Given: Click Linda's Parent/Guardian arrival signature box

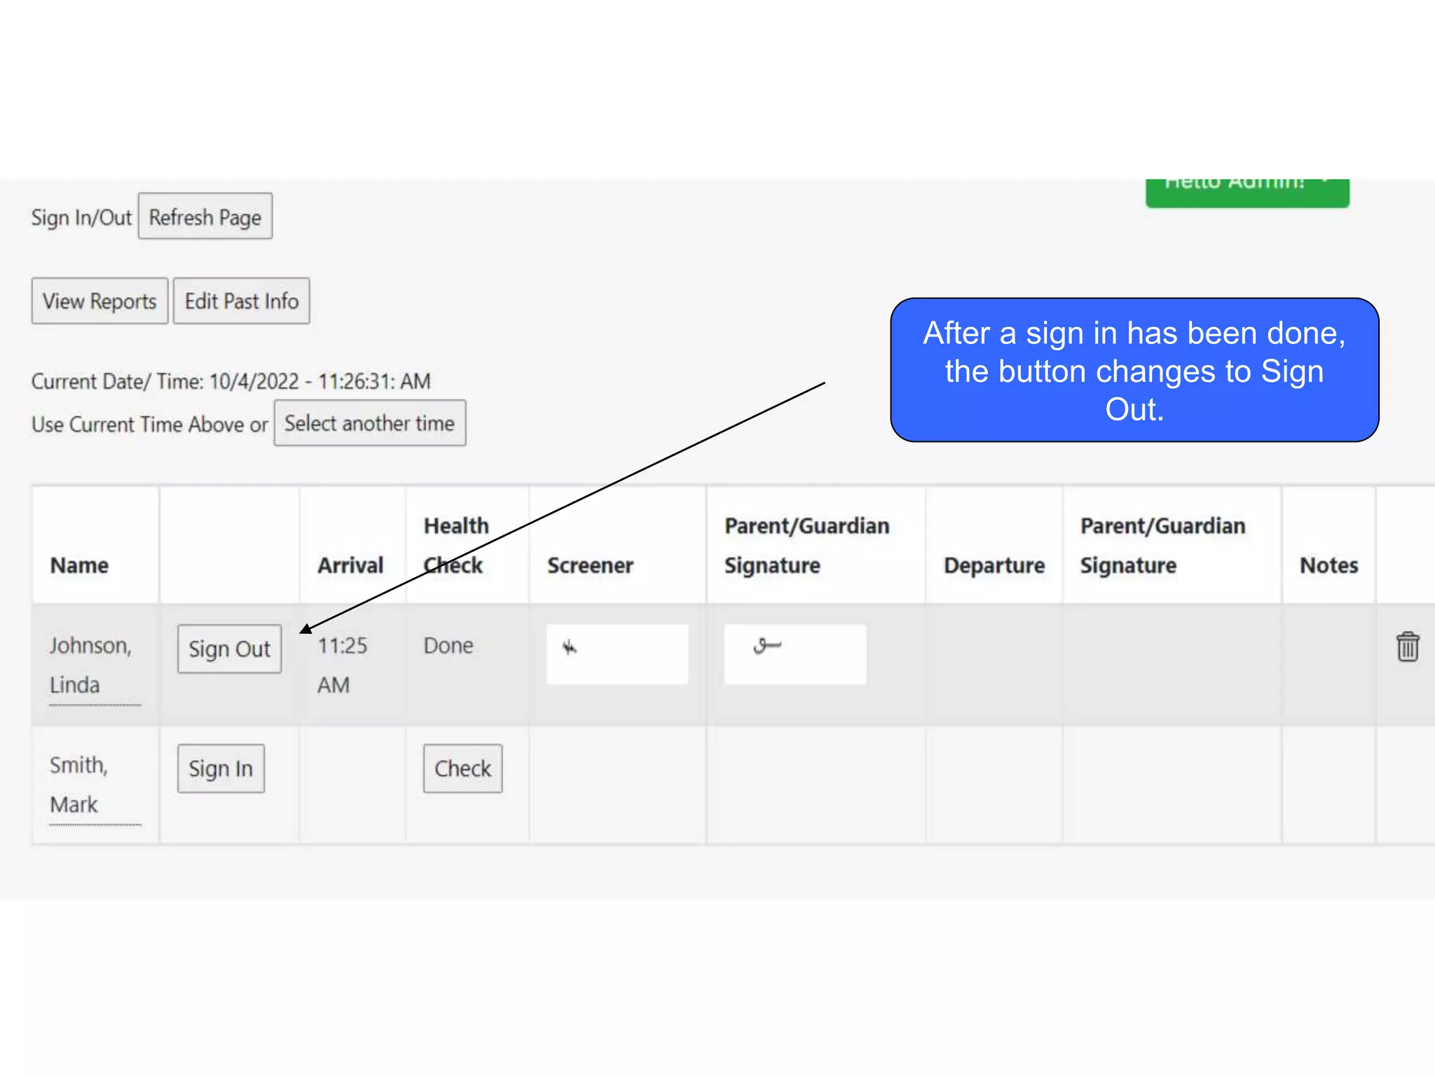Looking at the screenshot, I should [795, 654].
